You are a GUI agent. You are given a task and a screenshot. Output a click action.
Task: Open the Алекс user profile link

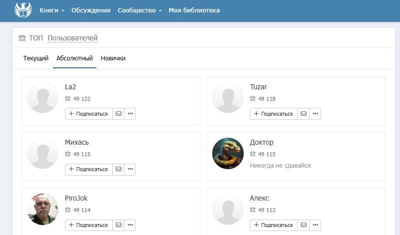pos(259,198)
